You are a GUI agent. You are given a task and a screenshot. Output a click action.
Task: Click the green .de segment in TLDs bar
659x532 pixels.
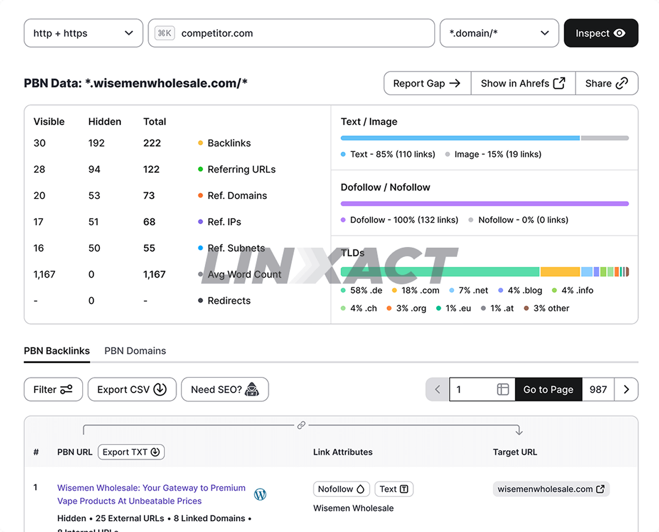[440, 272]
